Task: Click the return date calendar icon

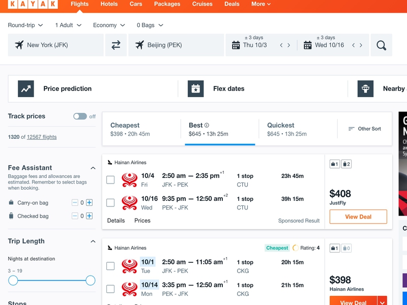Action: [x=308, y=45]
